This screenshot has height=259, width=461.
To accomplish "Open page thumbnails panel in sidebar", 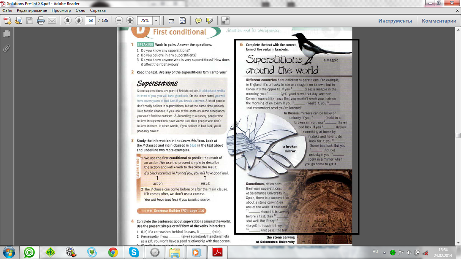I will (6, 34).
